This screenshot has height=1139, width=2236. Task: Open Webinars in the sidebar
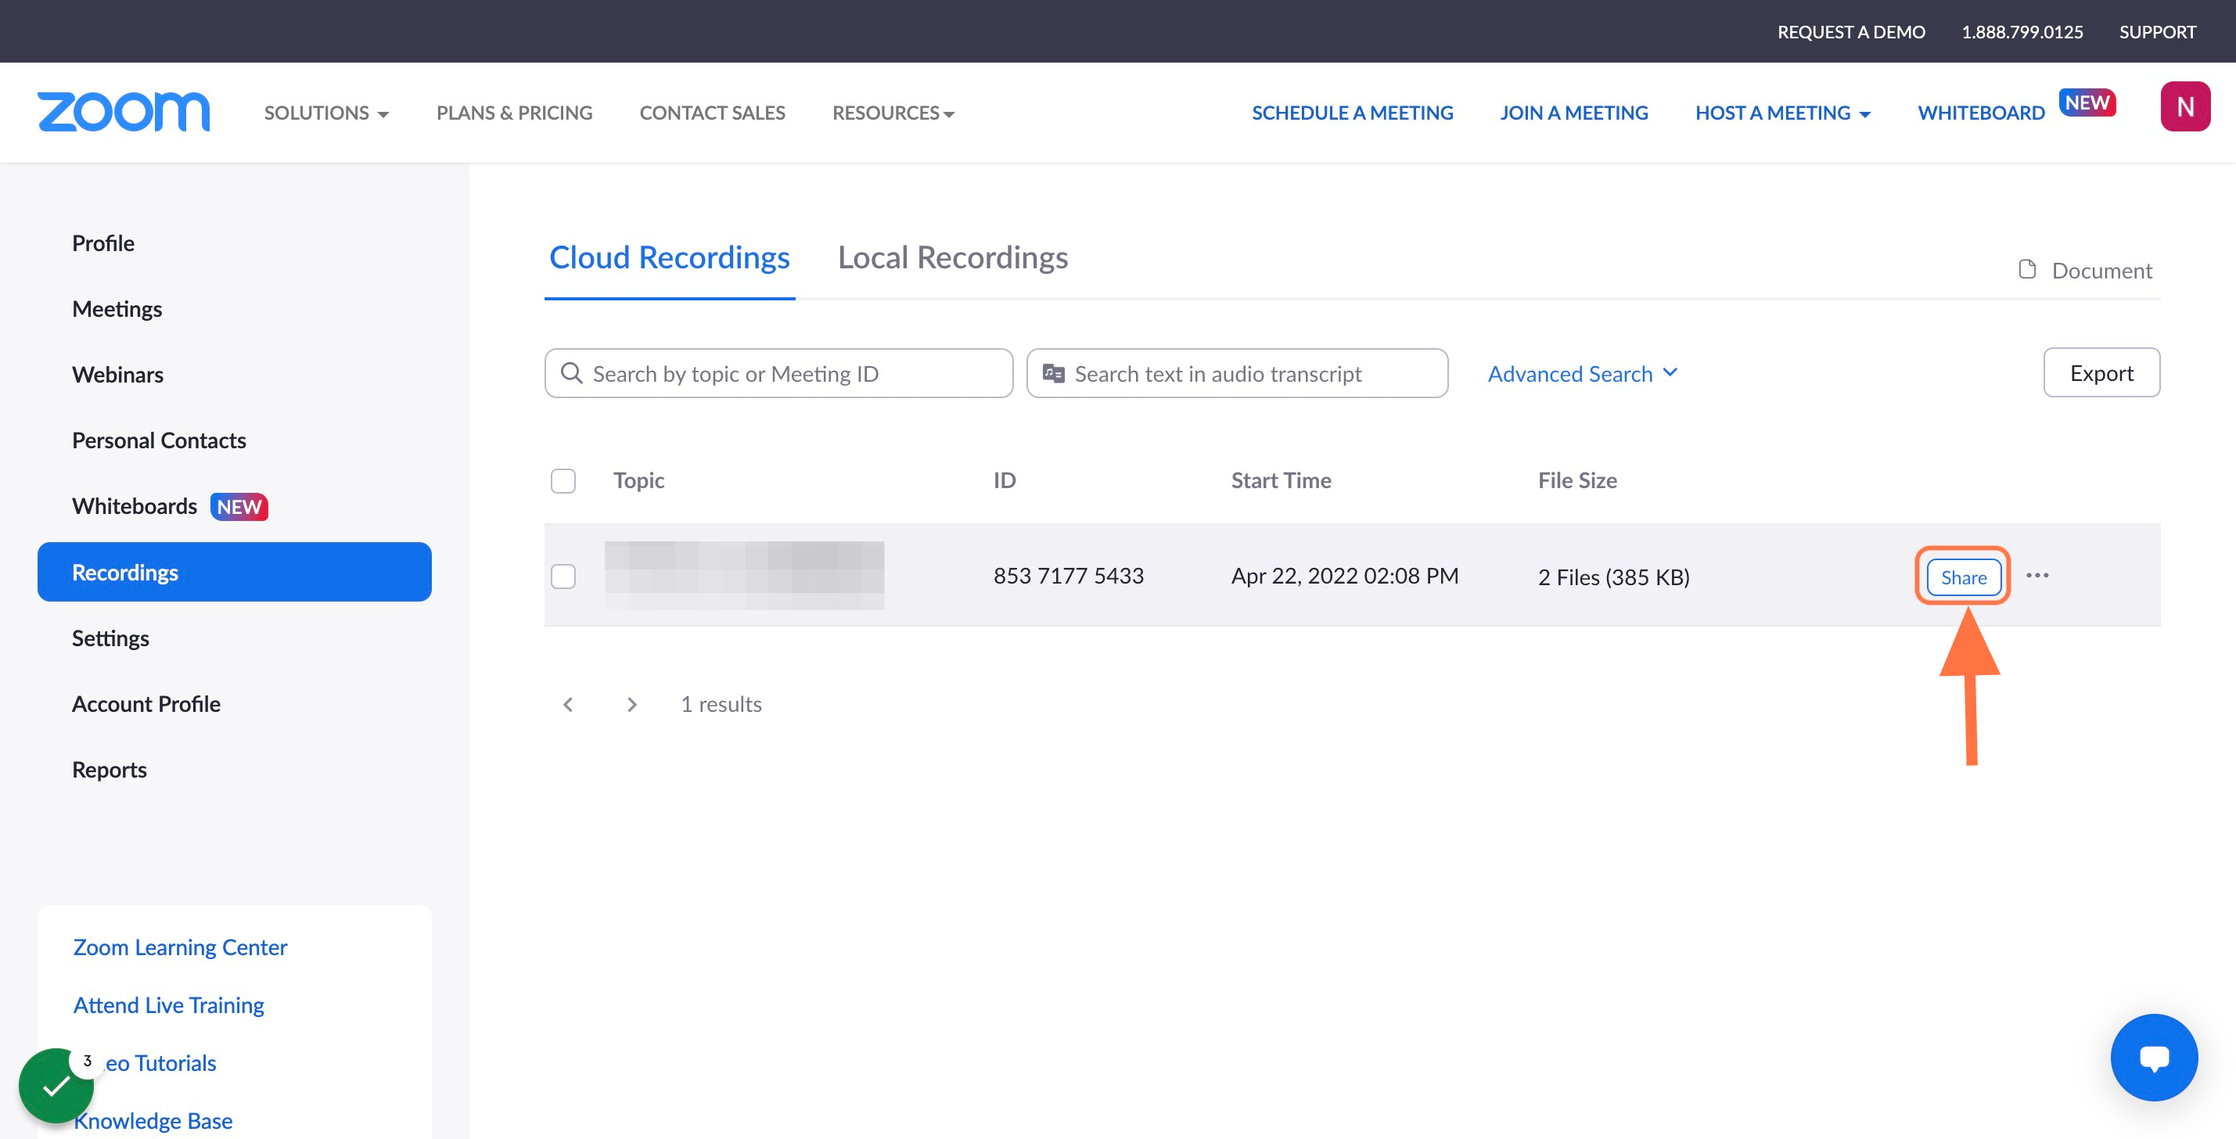click(x=117, y=375)
